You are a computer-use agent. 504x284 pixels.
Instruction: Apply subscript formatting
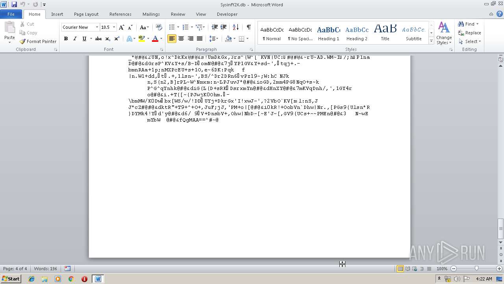[x=107, y=39]
